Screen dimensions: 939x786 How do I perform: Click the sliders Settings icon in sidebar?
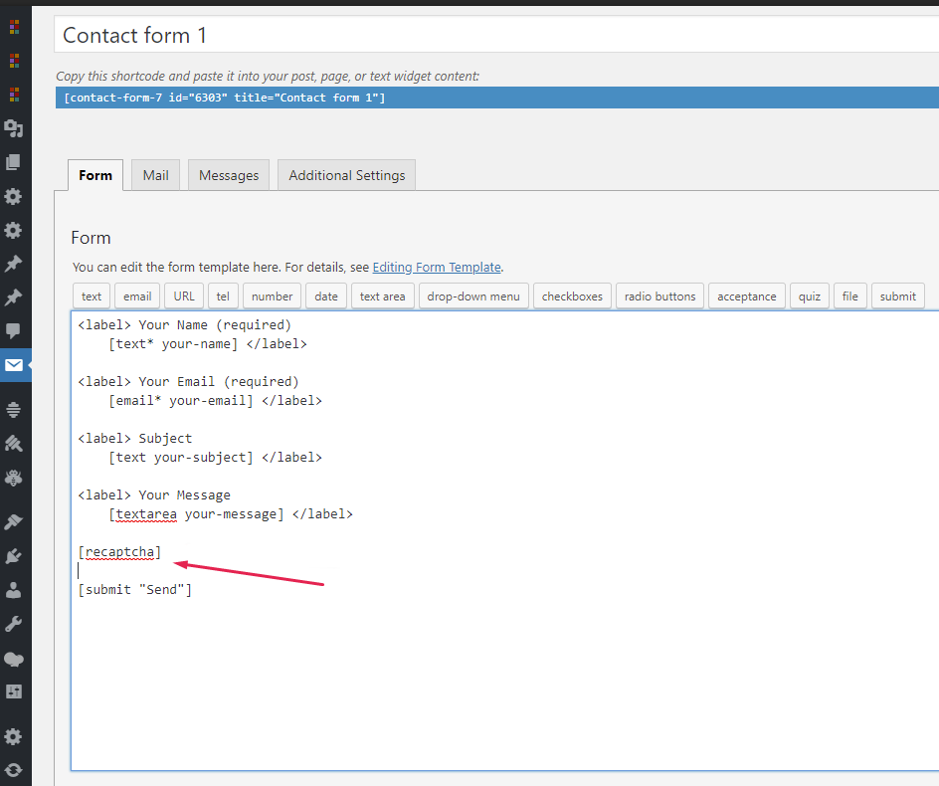tap(14, 690)
